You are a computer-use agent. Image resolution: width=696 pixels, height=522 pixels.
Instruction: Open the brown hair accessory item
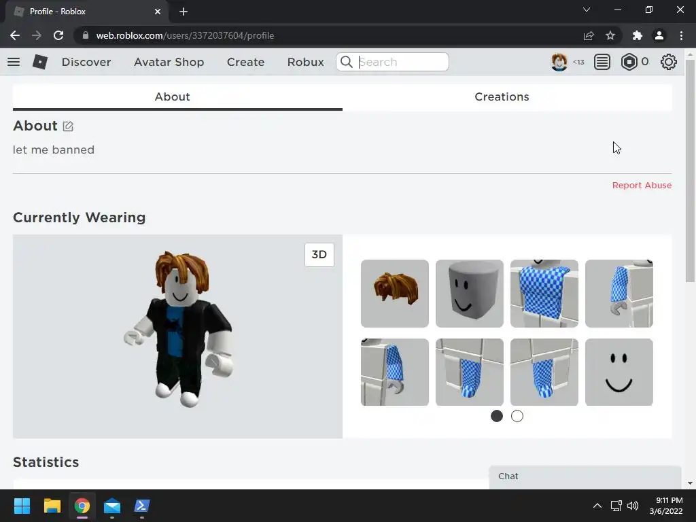[x=395, y=294]
